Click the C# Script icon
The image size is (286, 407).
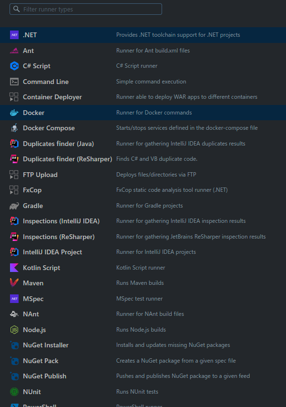[14, 66]
